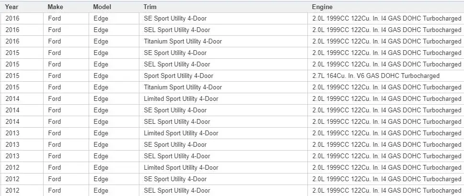Click engine cell of 2016 SE row
This screenshot has height=196, width=464.
386,18
